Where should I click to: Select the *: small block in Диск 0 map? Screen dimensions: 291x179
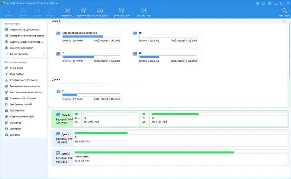(144, 119)
